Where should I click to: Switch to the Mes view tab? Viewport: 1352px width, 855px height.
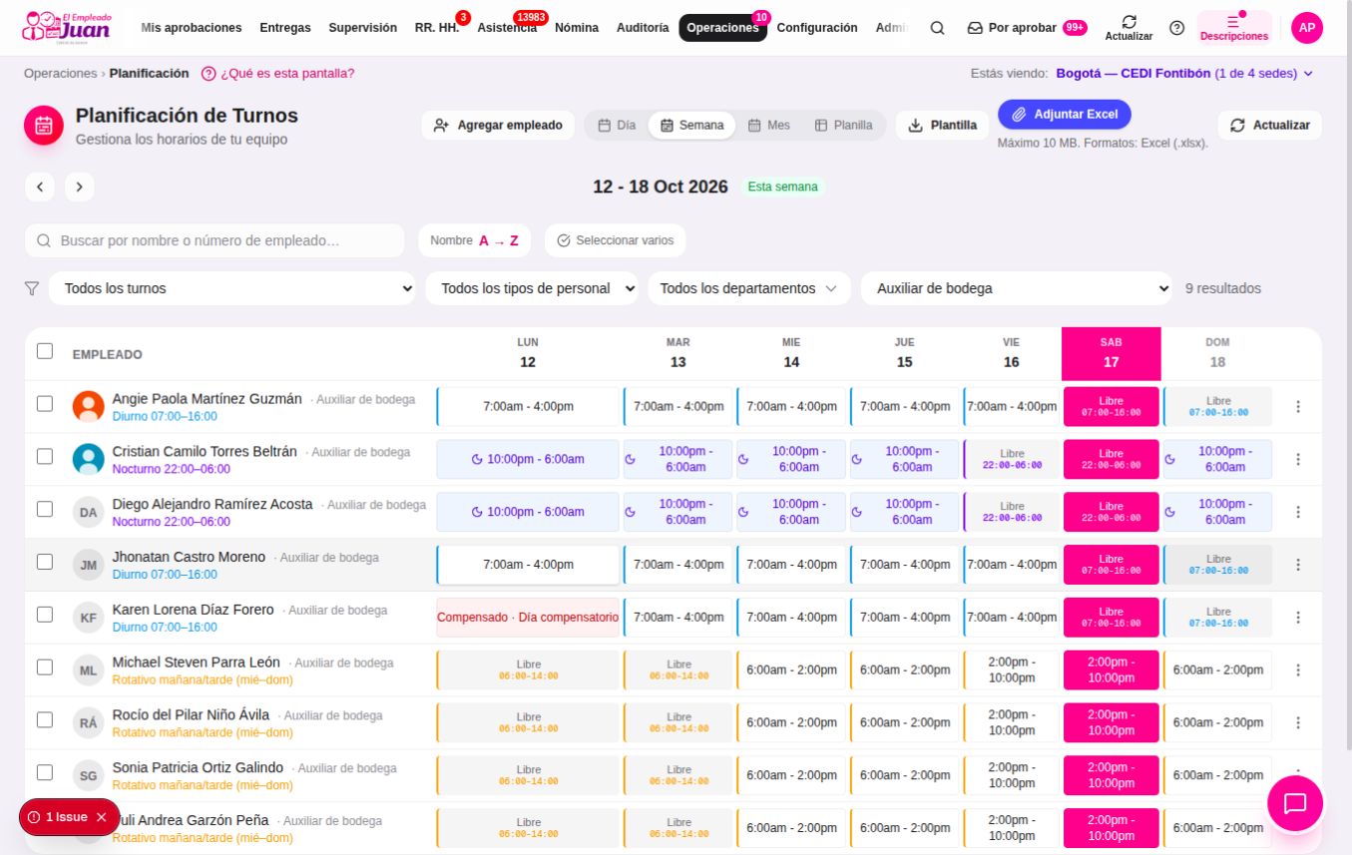[769, 126]
